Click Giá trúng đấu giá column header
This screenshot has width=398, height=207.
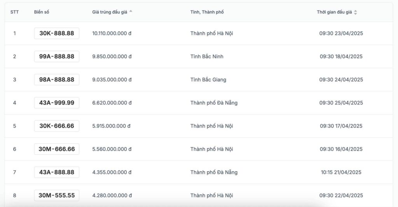coord(110,12)
